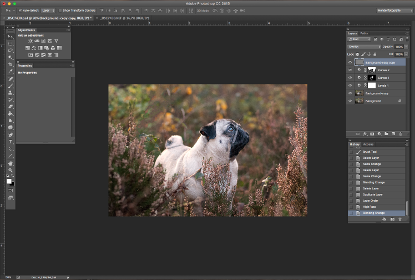Hide the Curves 1 layer
Viewport: 415px width, 280px height.
[350, 78]
